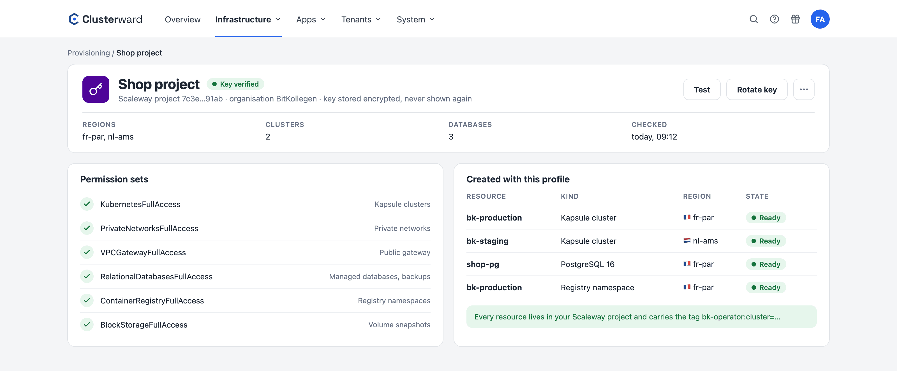Open the gift icon in header
The image size is (897, 371).
[x=795, y=19]
